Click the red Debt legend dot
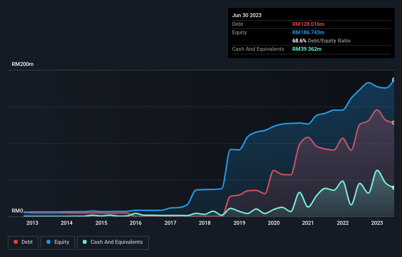 pyautogui.click(x=16, y=242)
